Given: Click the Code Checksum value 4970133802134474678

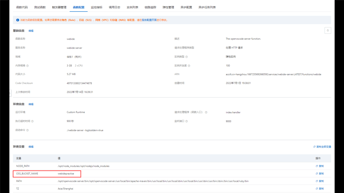Looking at the screenshot, I should [x=79, y=83].
